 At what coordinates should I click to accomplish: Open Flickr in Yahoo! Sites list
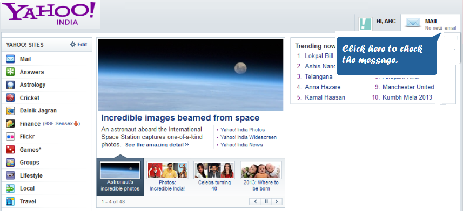click(x=27, y=137)
